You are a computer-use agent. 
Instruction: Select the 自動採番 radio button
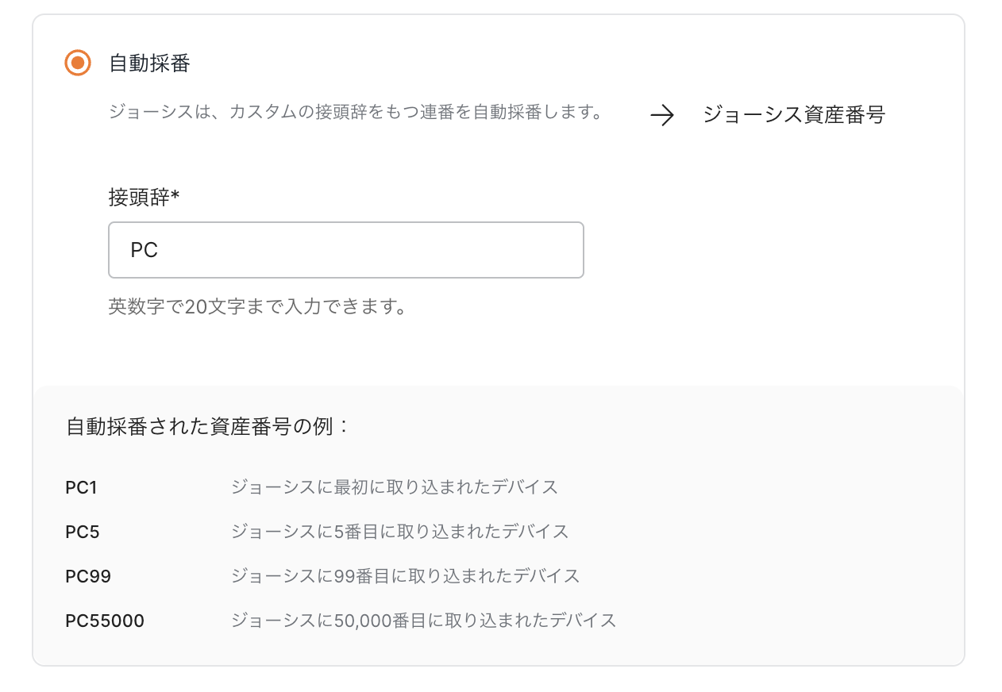tap(78, 63)
